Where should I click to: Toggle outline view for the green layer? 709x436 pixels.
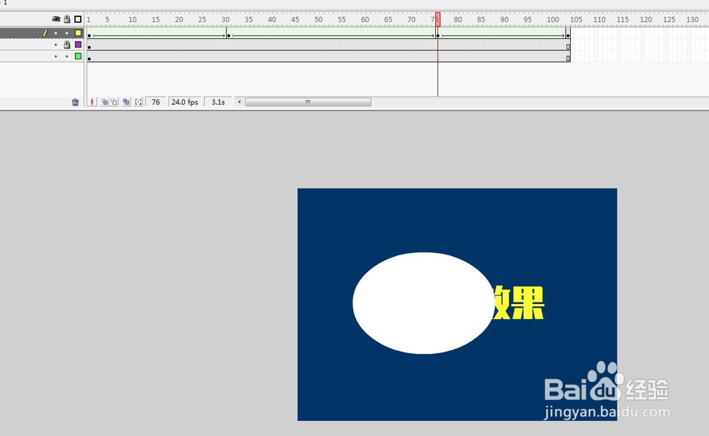click(x=67, y=57)
